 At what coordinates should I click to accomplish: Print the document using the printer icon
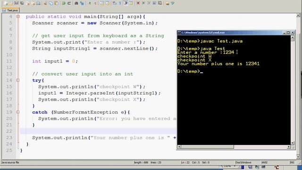pos(38,3)
